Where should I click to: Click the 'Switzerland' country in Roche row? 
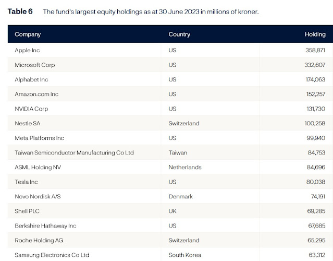184,240
